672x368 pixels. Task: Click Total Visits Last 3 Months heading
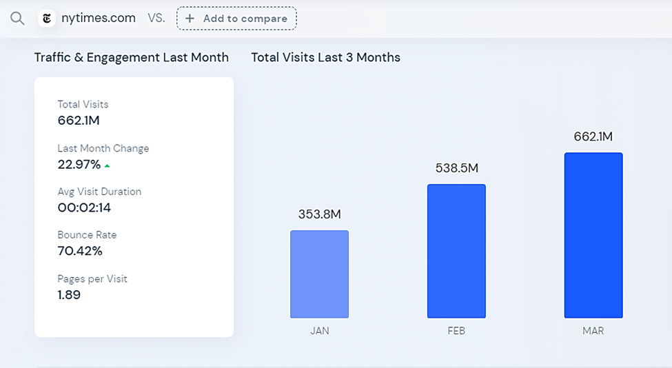[326, 57]
